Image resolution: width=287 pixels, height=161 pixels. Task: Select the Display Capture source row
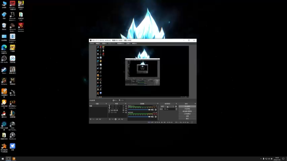tap(118, 110)
